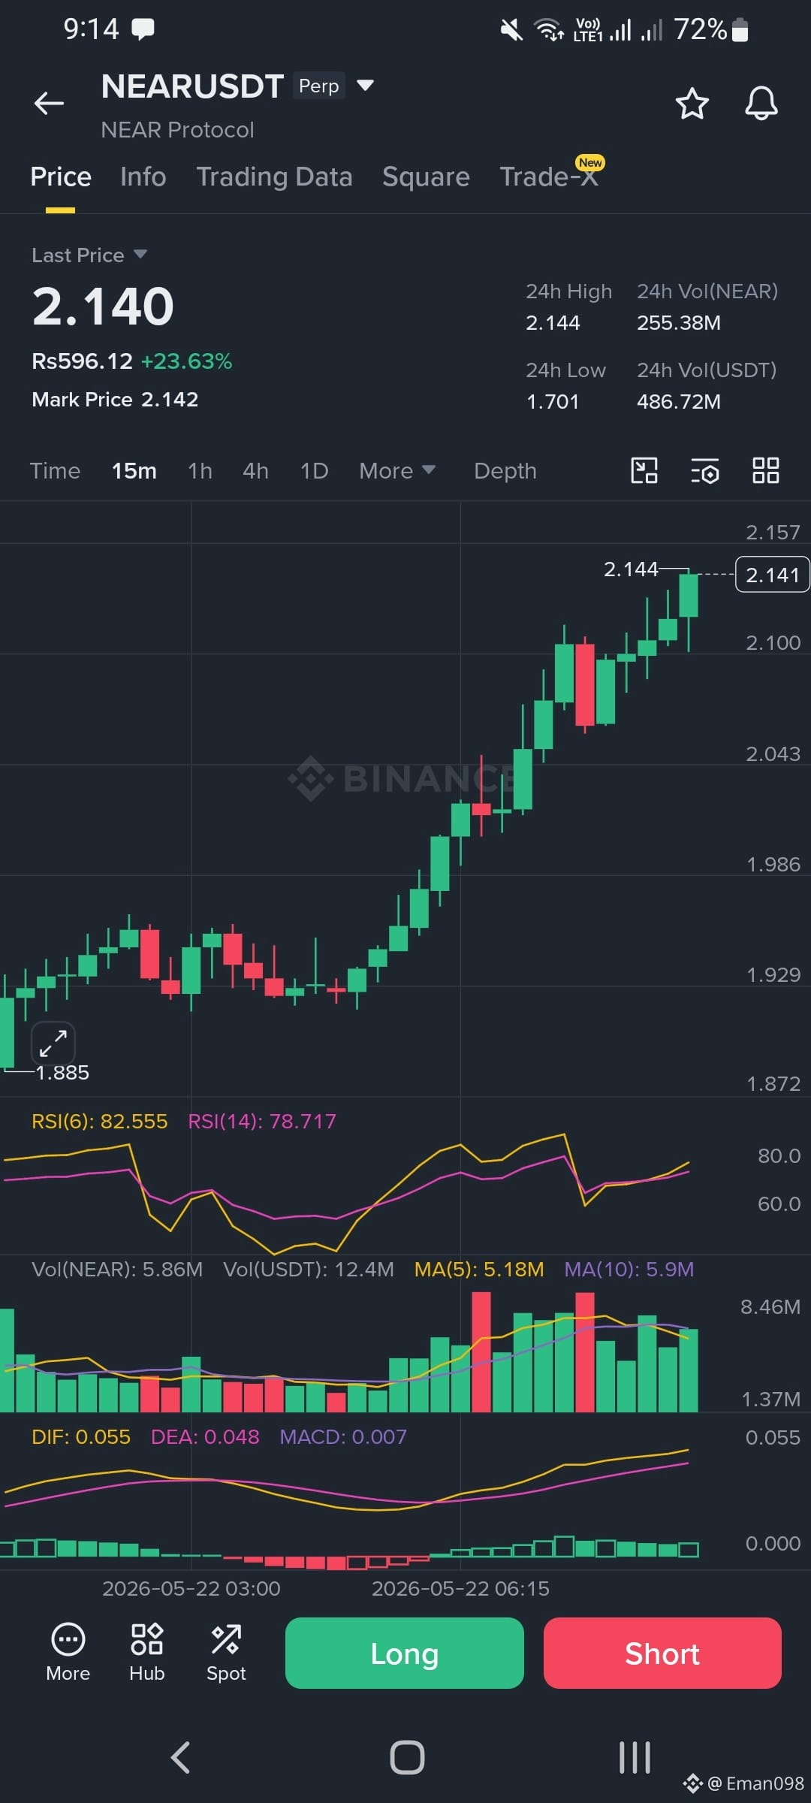Tap Android back navigation button
The width and height of the screenshot is (811, 1803).
click(180, 1757)
